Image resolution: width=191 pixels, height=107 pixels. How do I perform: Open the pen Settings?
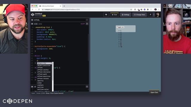point(126,15)
